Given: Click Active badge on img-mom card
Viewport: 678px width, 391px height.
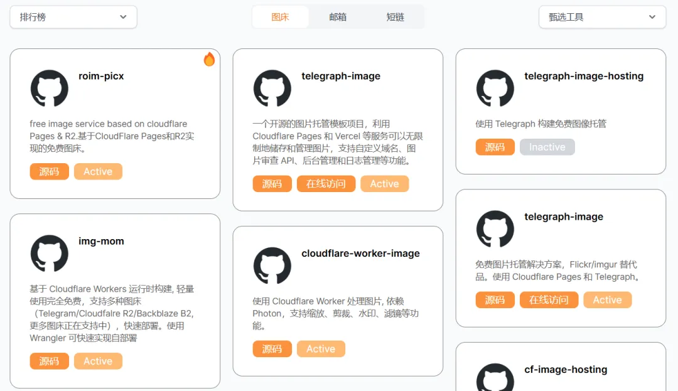Looking at the screenshot, I should [98, 362].
